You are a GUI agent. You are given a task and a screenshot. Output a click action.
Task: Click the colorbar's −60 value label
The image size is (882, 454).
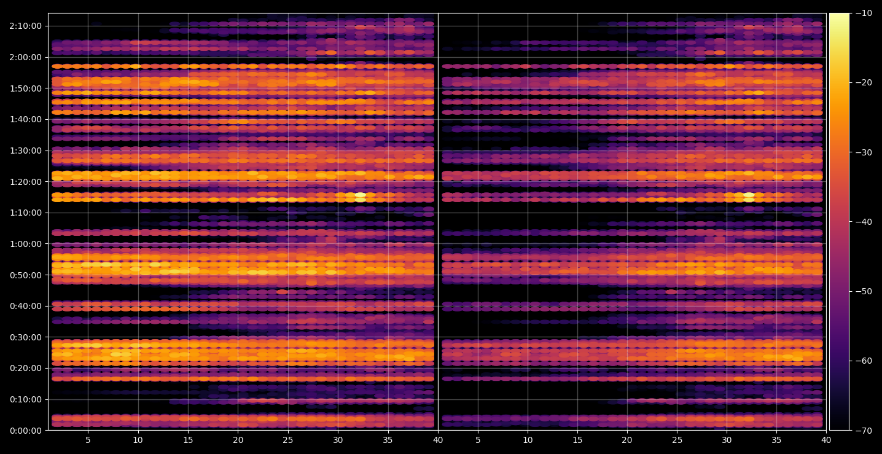864,361
